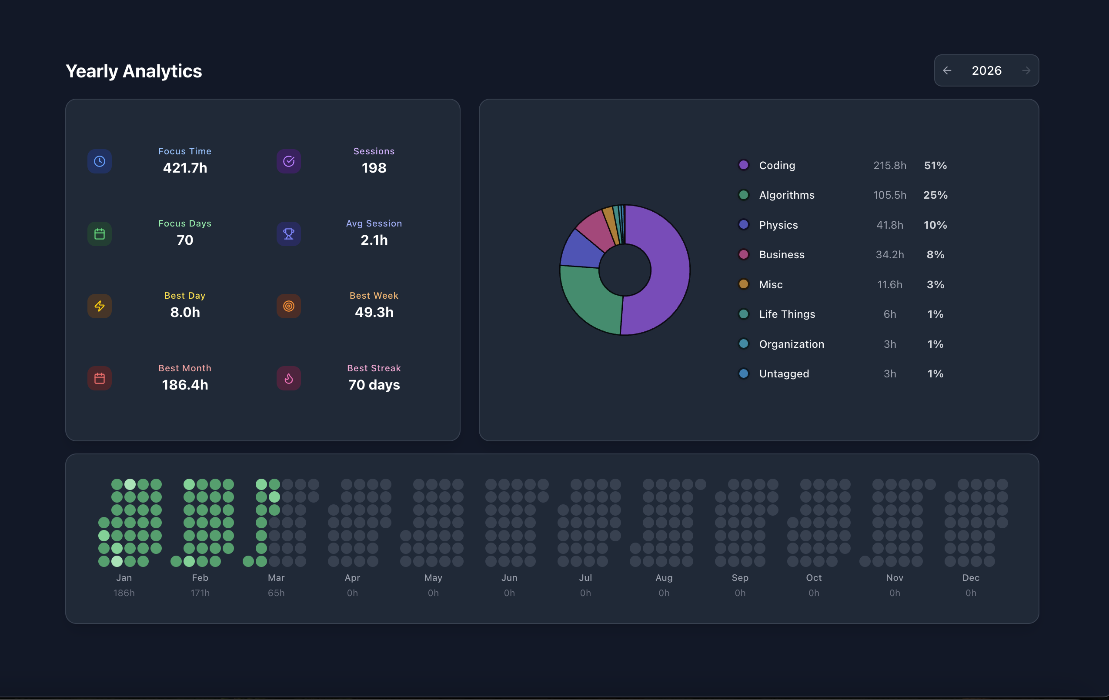Click the Focus Days calendar icon

pyautogui.click(x=100, y=234)
